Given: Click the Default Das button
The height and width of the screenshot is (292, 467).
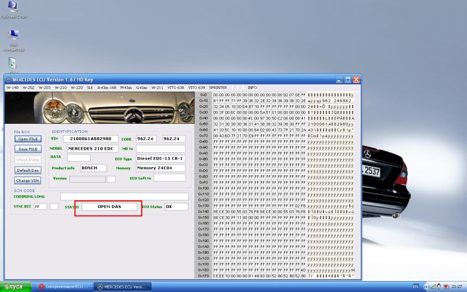Looking at the screenshot, I should pyautogui.click(x=28, y=170).
